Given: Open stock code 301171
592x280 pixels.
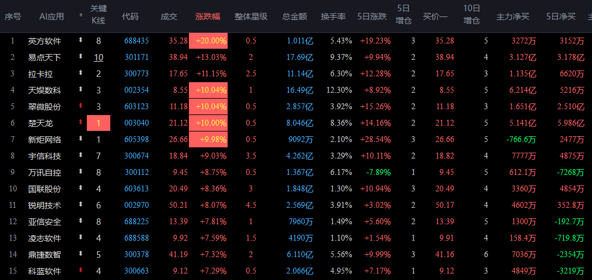Looking at the screenshot, I should tap(136, 58).
